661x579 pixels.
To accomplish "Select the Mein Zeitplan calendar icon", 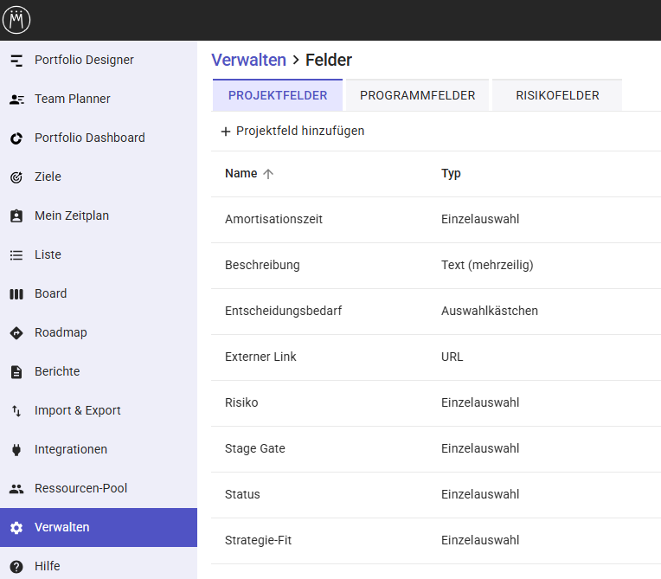I will click(16, 216).
